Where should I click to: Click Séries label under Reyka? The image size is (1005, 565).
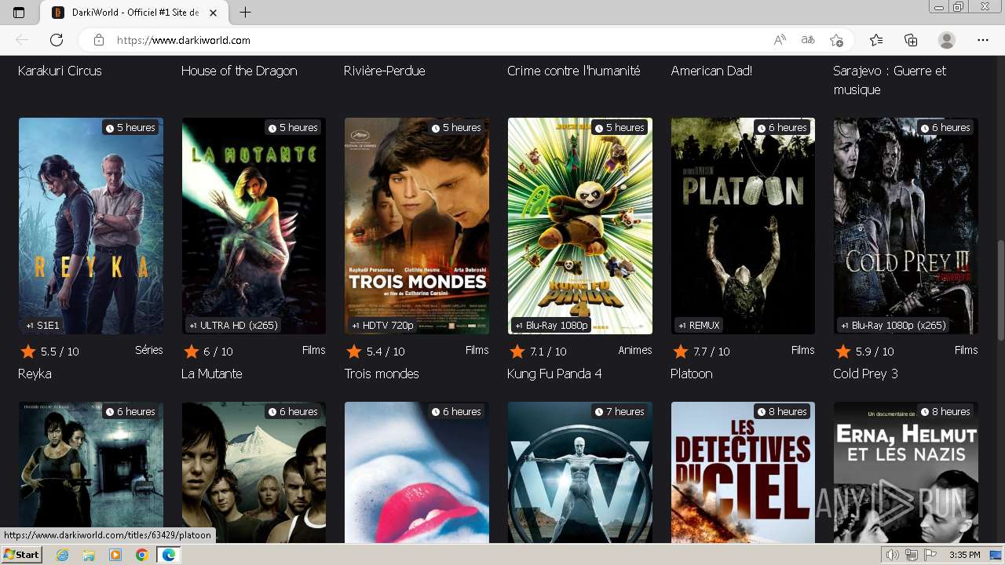(149, 350)
